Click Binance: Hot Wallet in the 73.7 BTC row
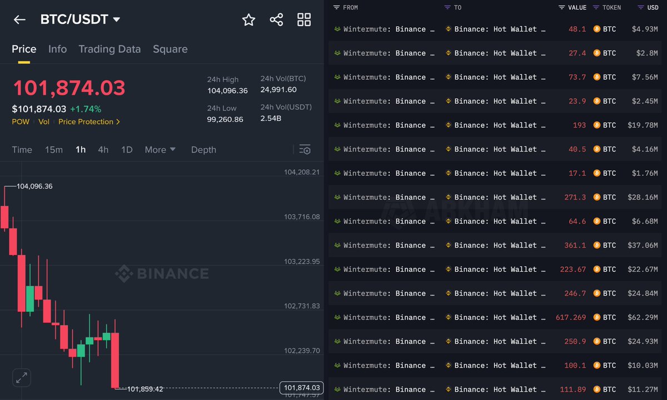Screen dimensions: 667x400 (500, 77)
